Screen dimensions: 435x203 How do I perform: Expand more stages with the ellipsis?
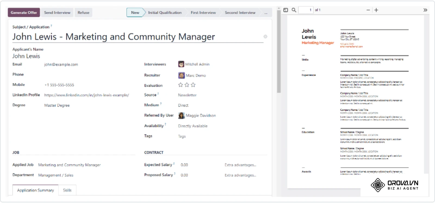(266, 13)
